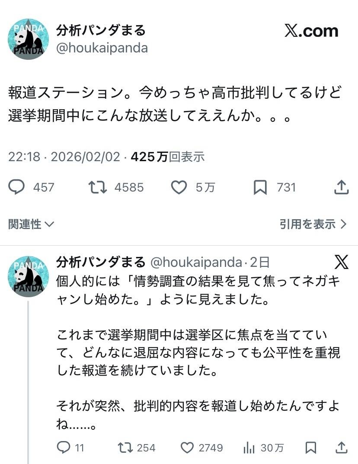Open the main post's panda profile avatar
The height and width of the screenshot is (464, 358).
click(x=28, y=39)
